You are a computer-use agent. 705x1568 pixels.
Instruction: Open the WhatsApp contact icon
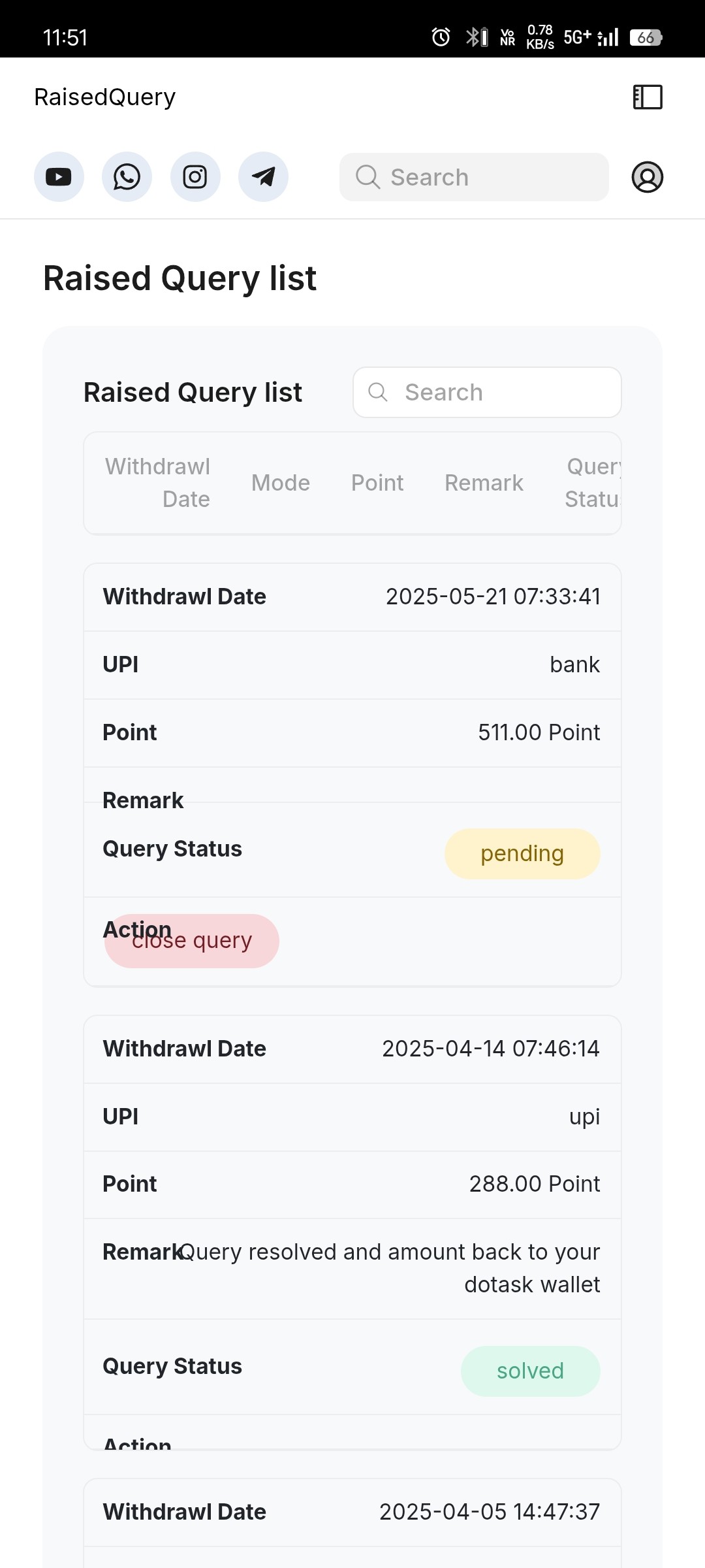127,177
